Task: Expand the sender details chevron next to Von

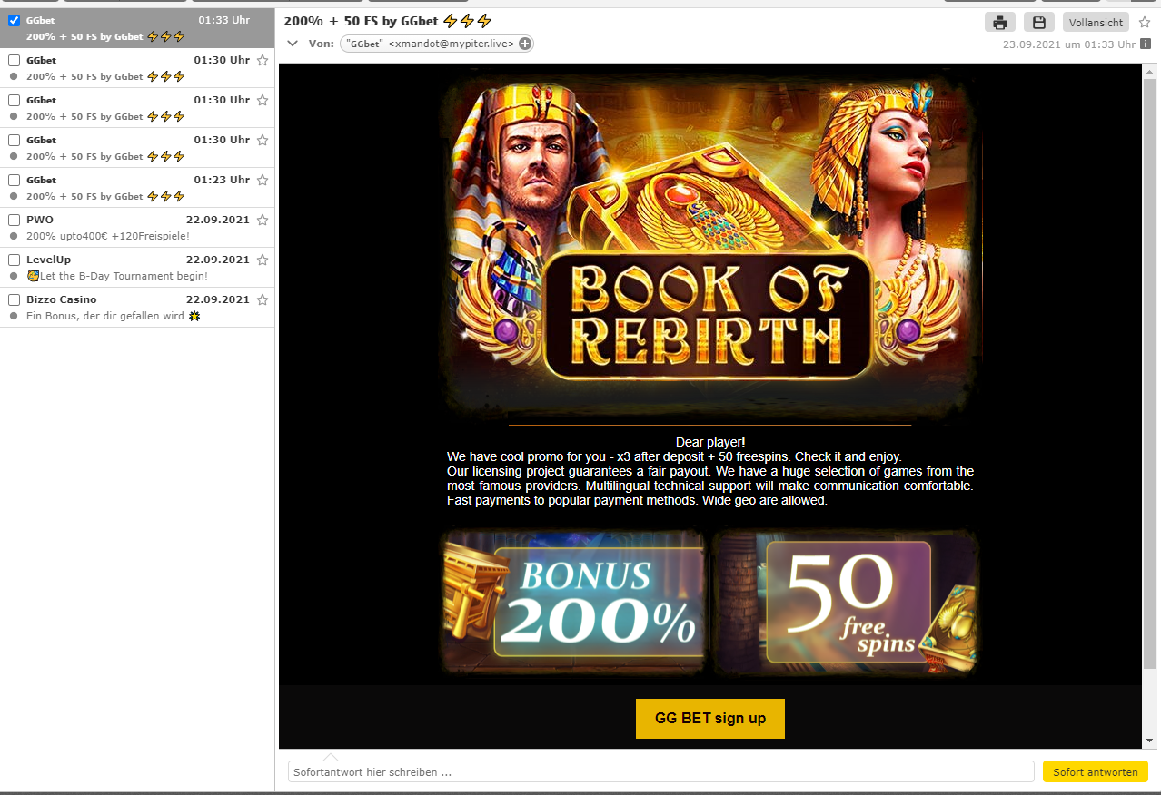Action: 293,44
